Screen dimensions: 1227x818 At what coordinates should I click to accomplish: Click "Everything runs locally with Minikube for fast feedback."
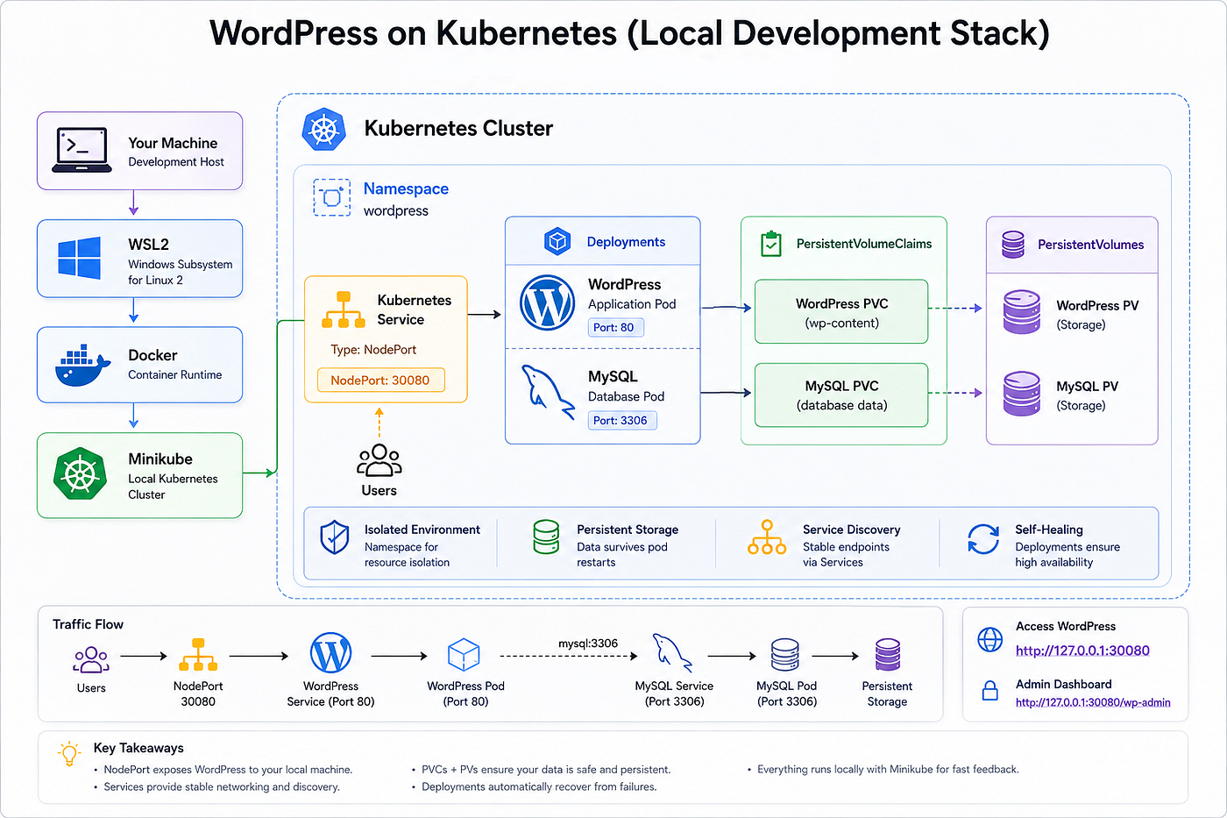(888, 770)
